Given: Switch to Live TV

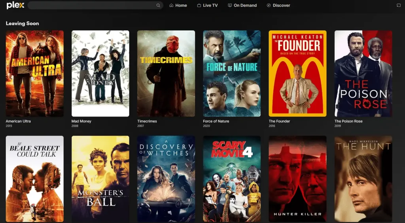Looking at the screenshot, I should point(207,6).
